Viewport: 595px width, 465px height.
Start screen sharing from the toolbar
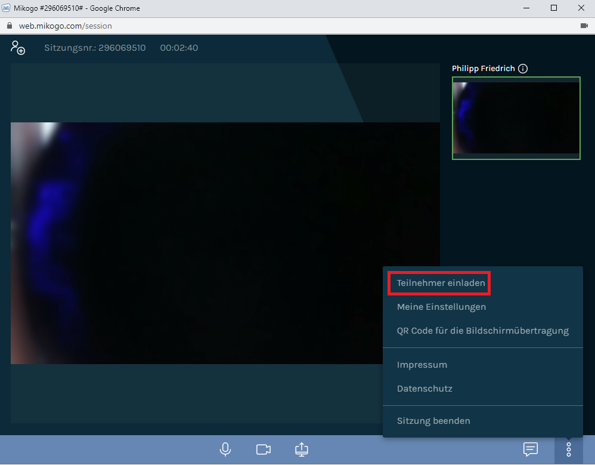point(302,449)
